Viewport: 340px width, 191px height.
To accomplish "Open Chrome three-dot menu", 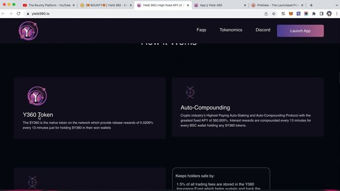I will pyautogui.click(x=337, y=14).
